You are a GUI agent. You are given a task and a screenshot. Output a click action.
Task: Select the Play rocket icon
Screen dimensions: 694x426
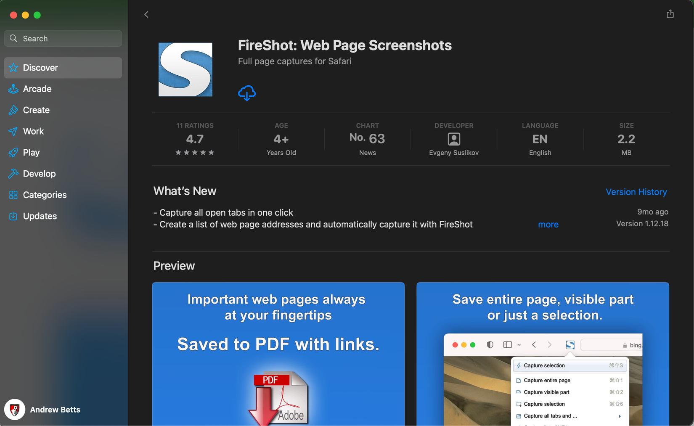[x=13, y=152]
